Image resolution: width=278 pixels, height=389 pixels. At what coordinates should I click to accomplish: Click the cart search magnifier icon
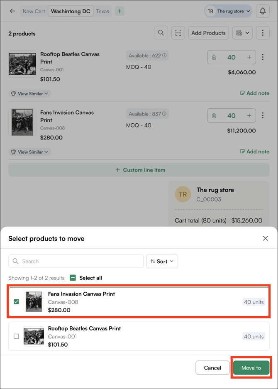pos(161,33)
